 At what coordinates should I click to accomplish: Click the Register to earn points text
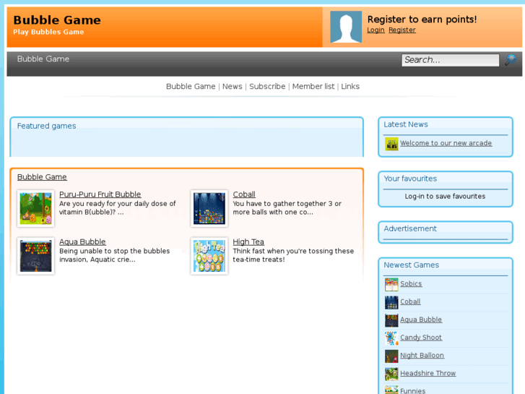click(422, 20)
